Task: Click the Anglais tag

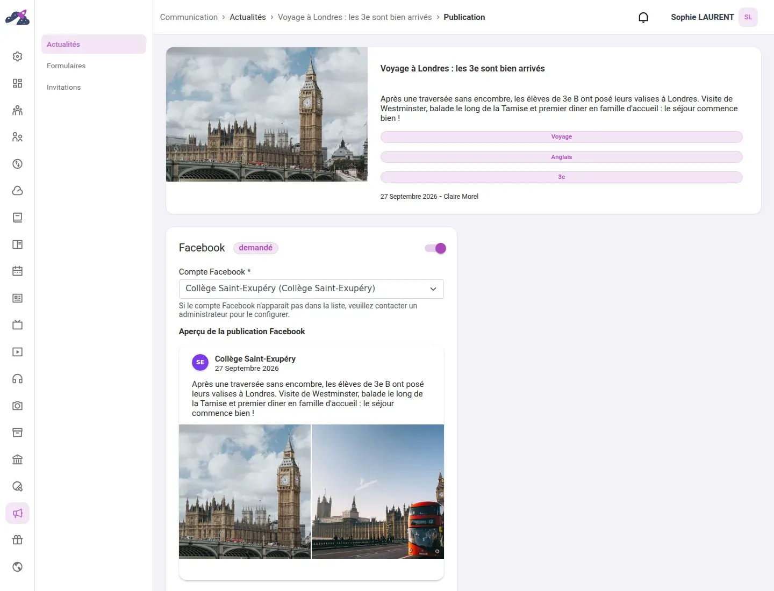Action: pos(561,157)
